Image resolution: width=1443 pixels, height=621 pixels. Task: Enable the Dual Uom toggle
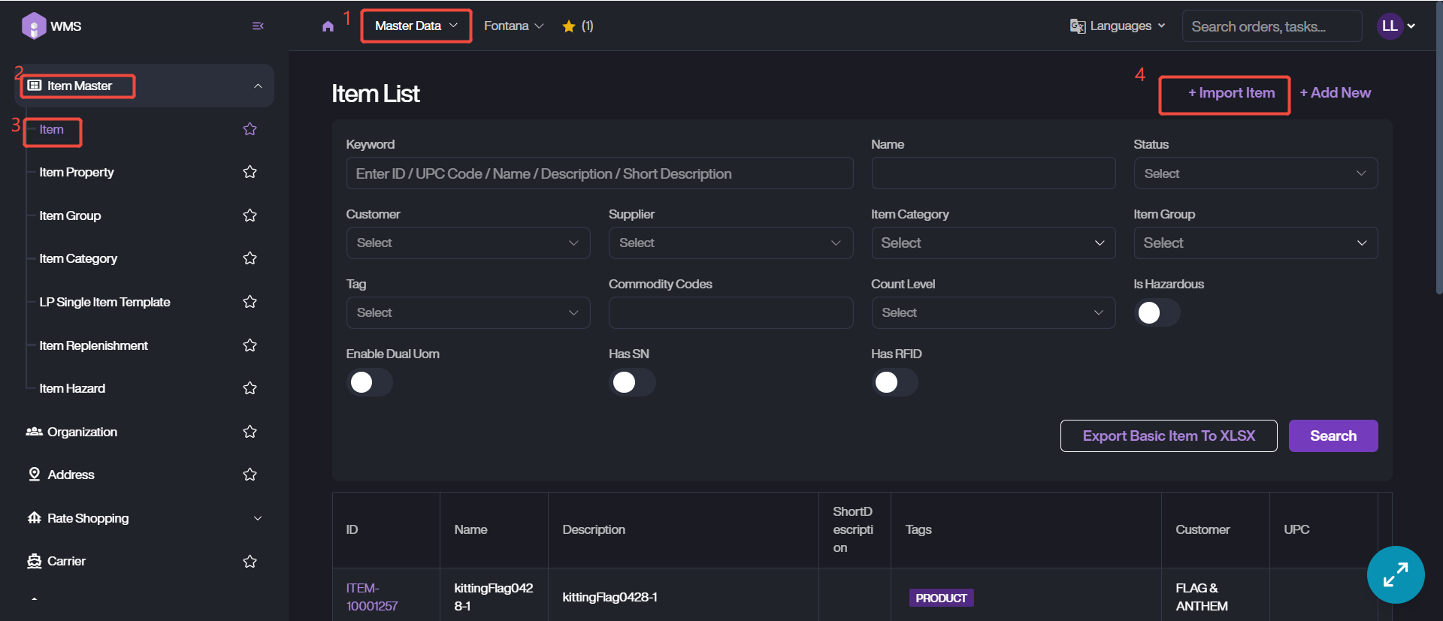pyautogui.click(x=369, y=383)
